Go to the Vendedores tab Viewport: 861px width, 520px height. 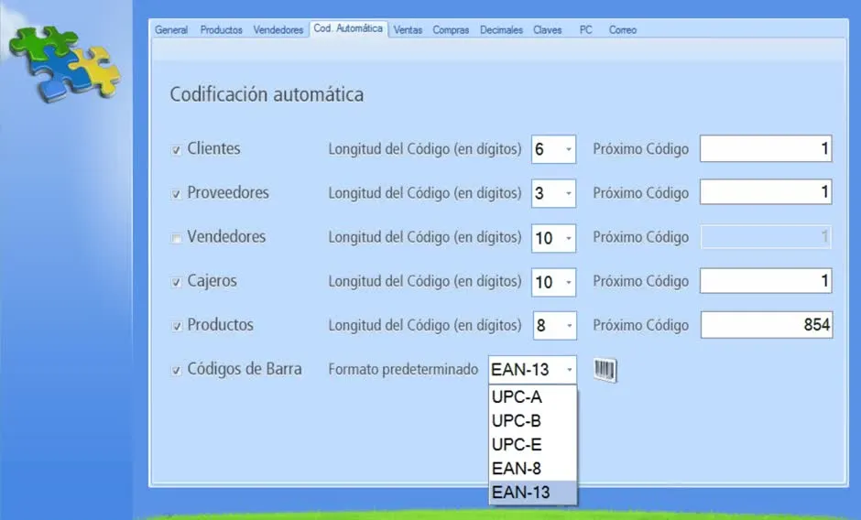click(278, 30)
